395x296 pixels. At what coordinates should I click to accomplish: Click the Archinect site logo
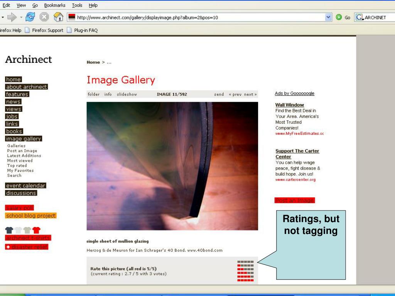pyautogui.click(x=29, y=59)
